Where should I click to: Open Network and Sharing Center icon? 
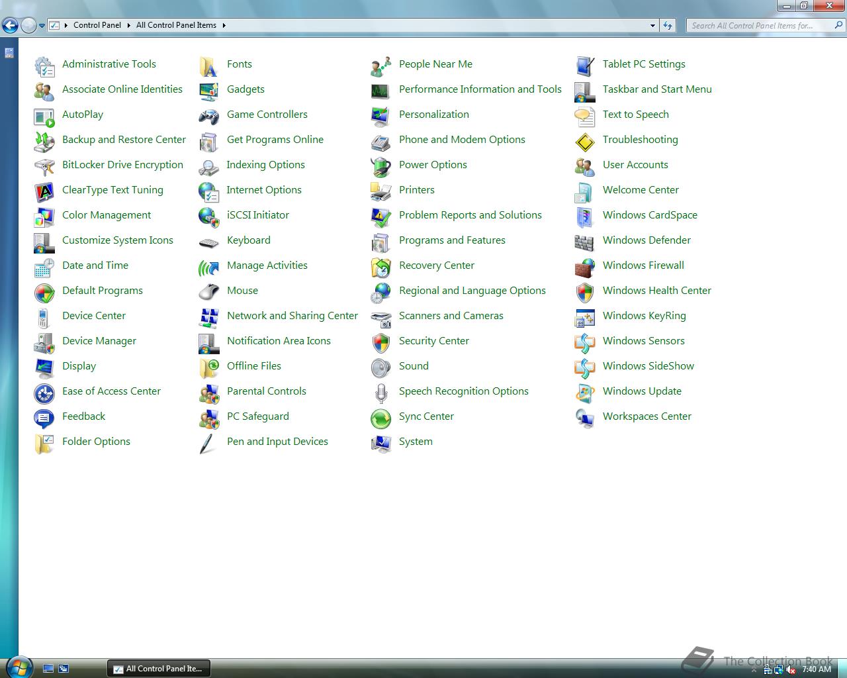(x=209, y=317)
